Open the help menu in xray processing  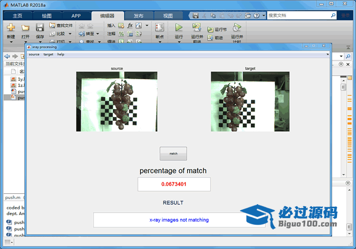click(61, 54)
